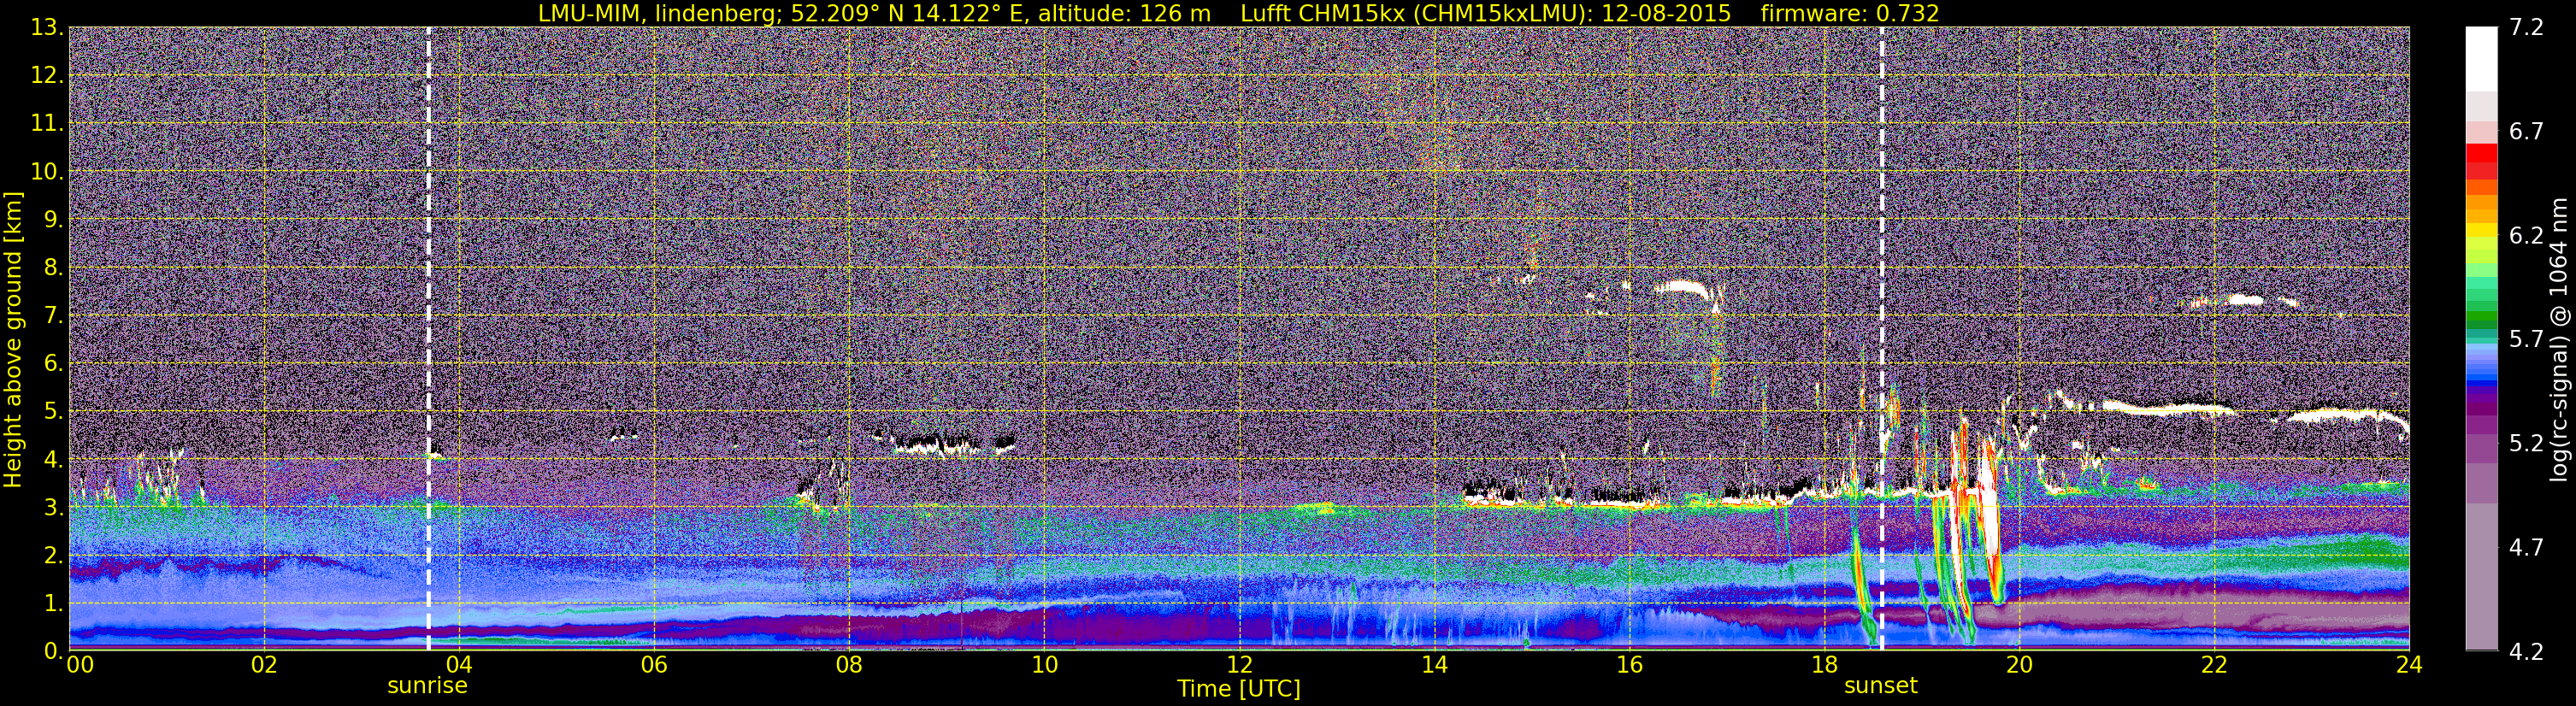Click the height axis label 2.

52,555
